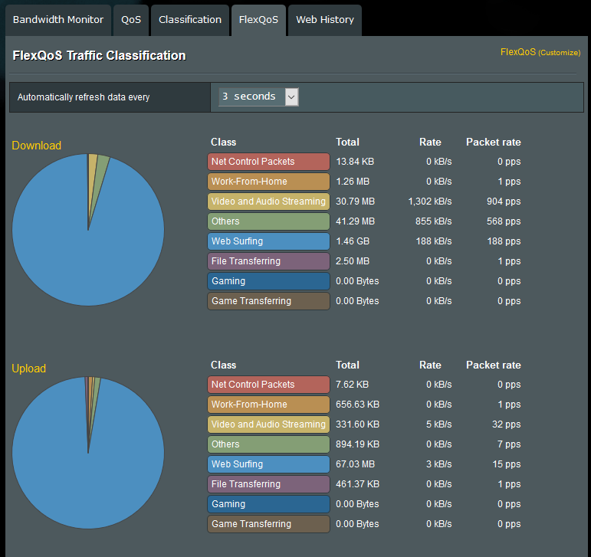The image size is (591, 557).
Task: Click the Download File Transferring class label
Action: (x=268, y=261)
